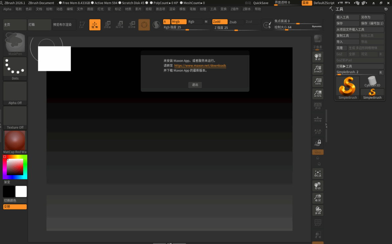Image resolution: width=392 pixels, height=244 pixels.
Task: Expand 灯箱▶工具 in the Tool palette
Action: [360, 66]
